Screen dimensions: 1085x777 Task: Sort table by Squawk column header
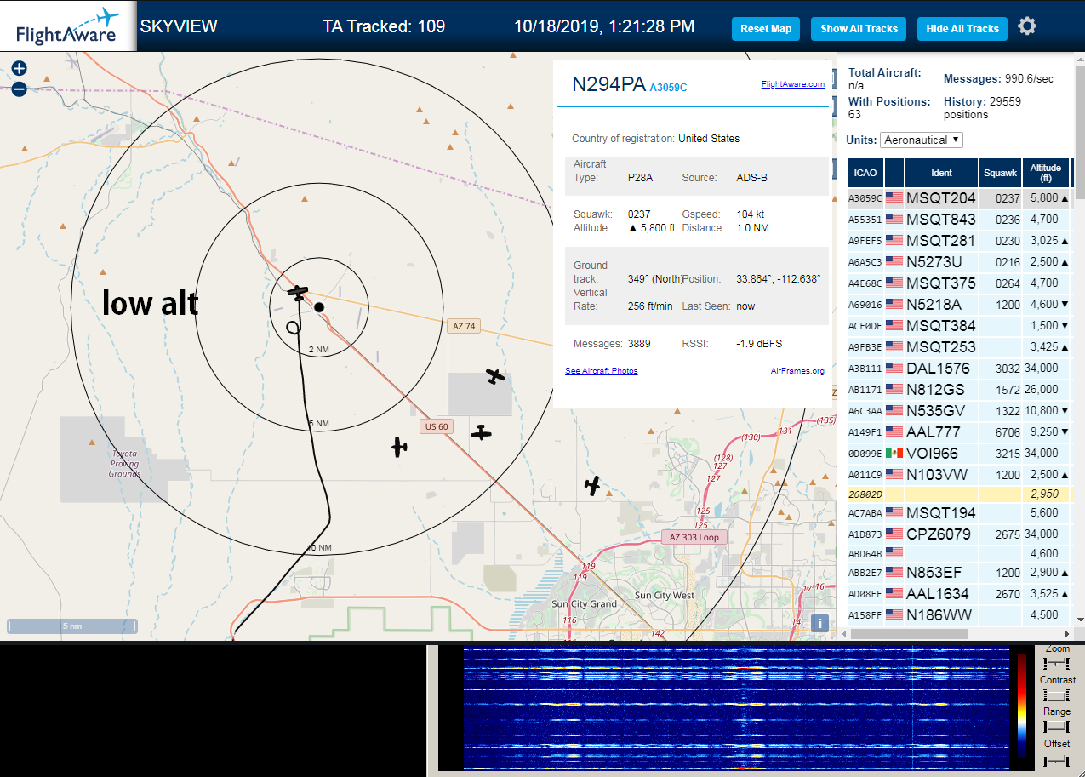[x=1000, y=173]
